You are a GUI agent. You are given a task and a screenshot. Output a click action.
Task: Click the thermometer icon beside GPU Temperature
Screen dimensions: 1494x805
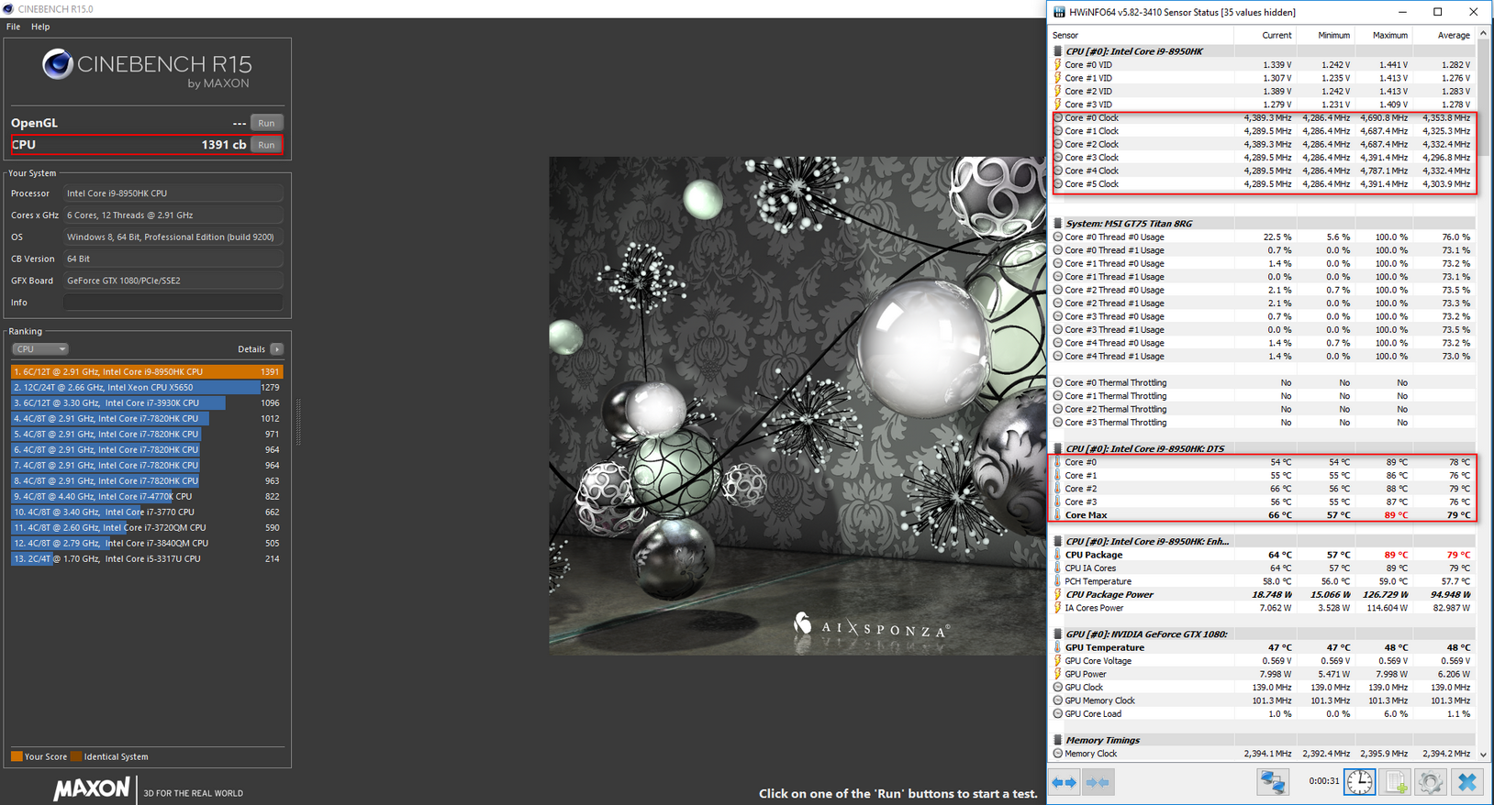coord(1057,647)
